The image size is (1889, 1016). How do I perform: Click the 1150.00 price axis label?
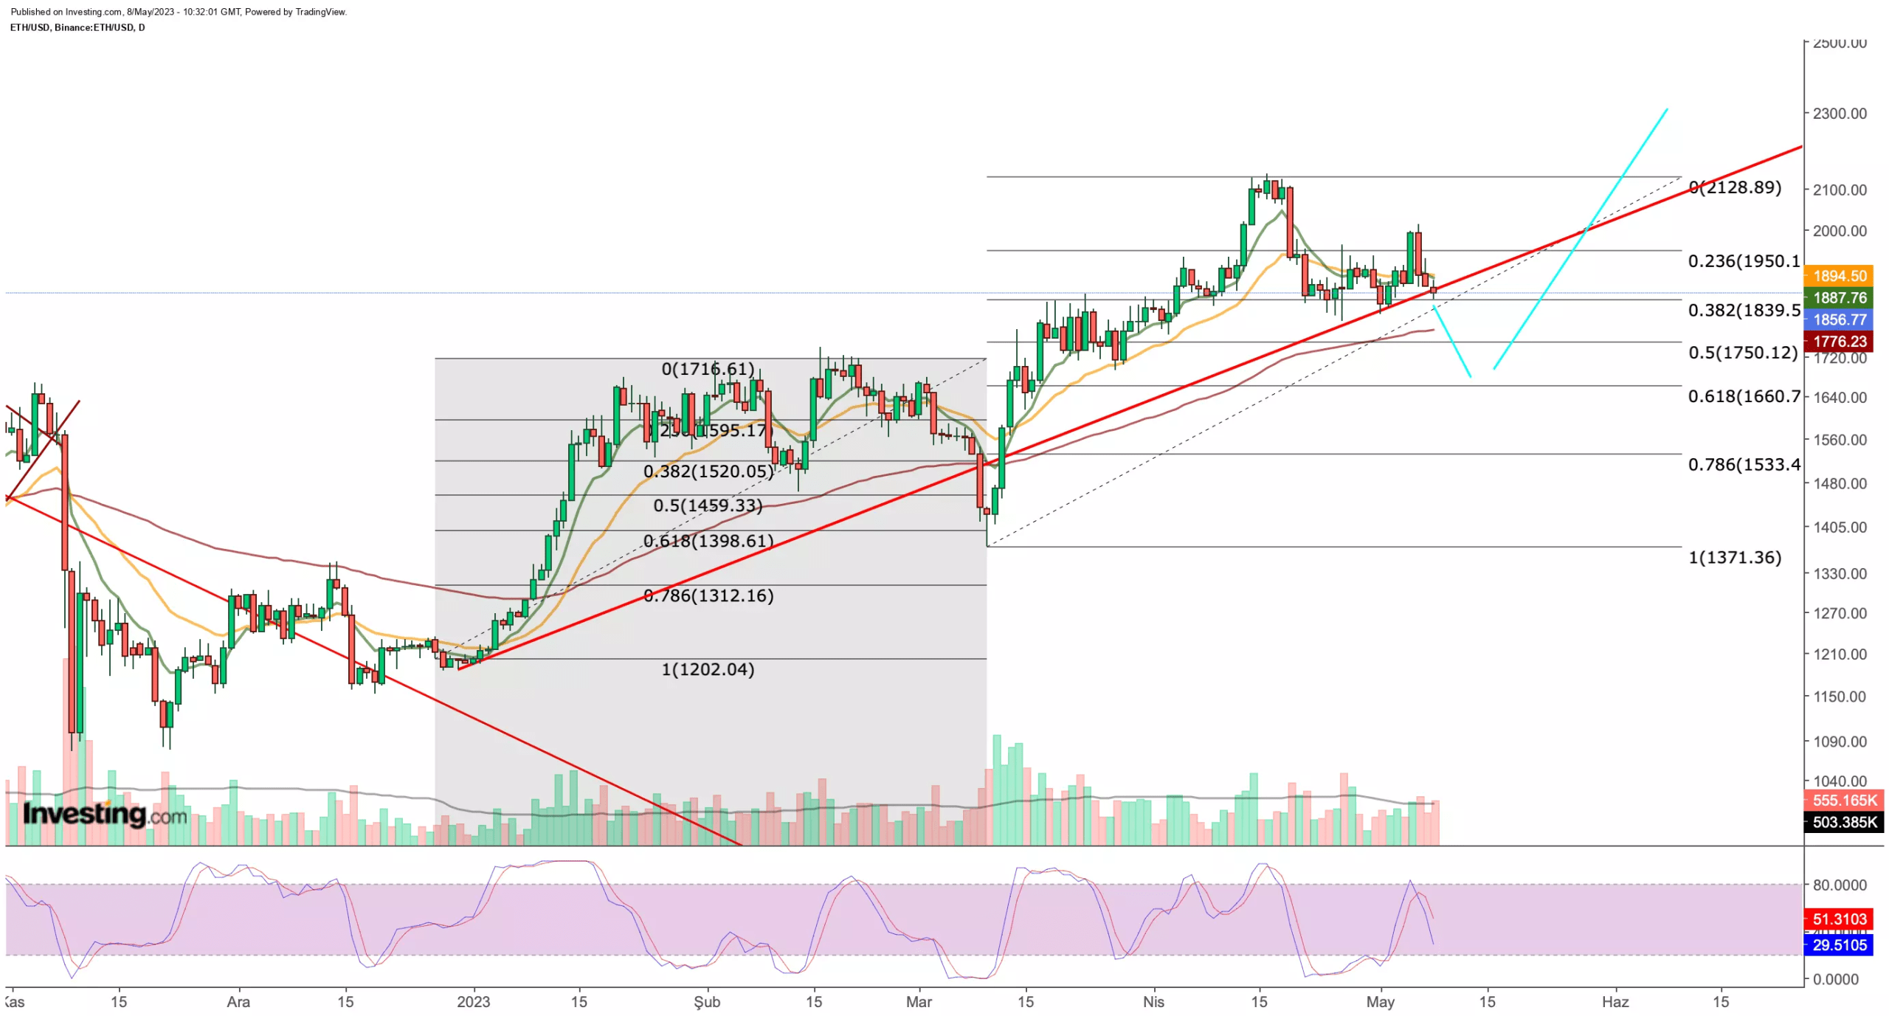tap(1839, 697)
